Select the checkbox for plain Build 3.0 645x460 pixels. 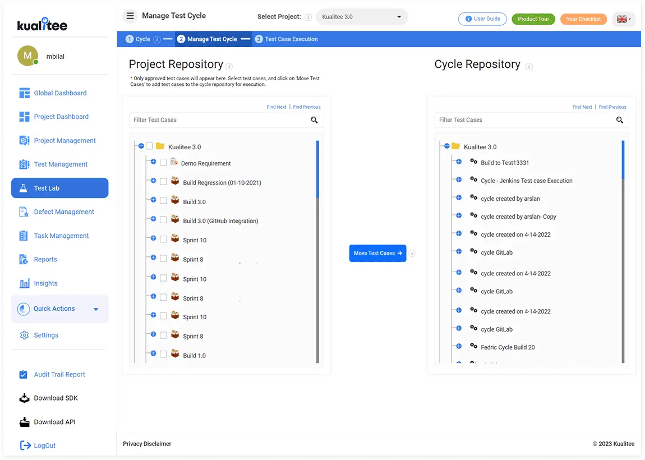pyautogui.click(x=163, y=201)
